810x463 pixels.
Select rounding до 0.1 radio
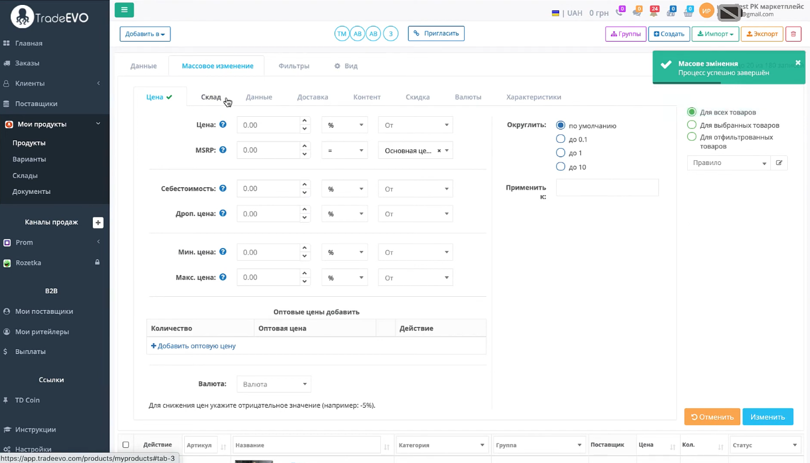click(561, 139)
